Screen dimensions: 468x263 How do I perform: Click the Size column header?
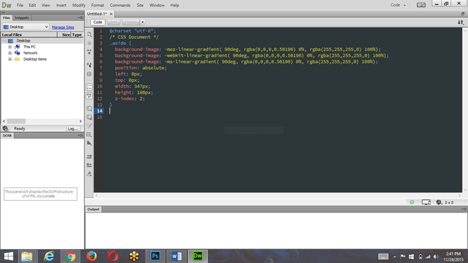click(x=64, y=35)
